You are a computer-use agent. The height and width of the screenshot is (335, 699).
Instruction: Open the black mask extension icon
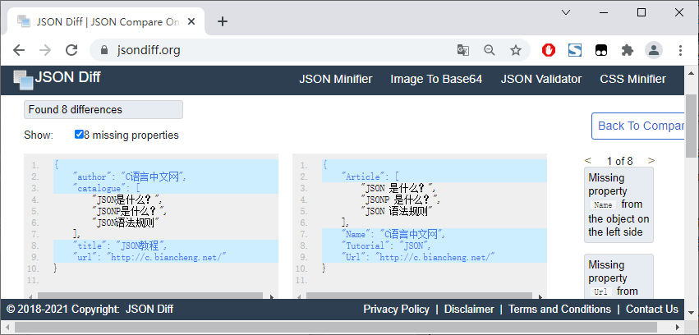coord(601,50)
